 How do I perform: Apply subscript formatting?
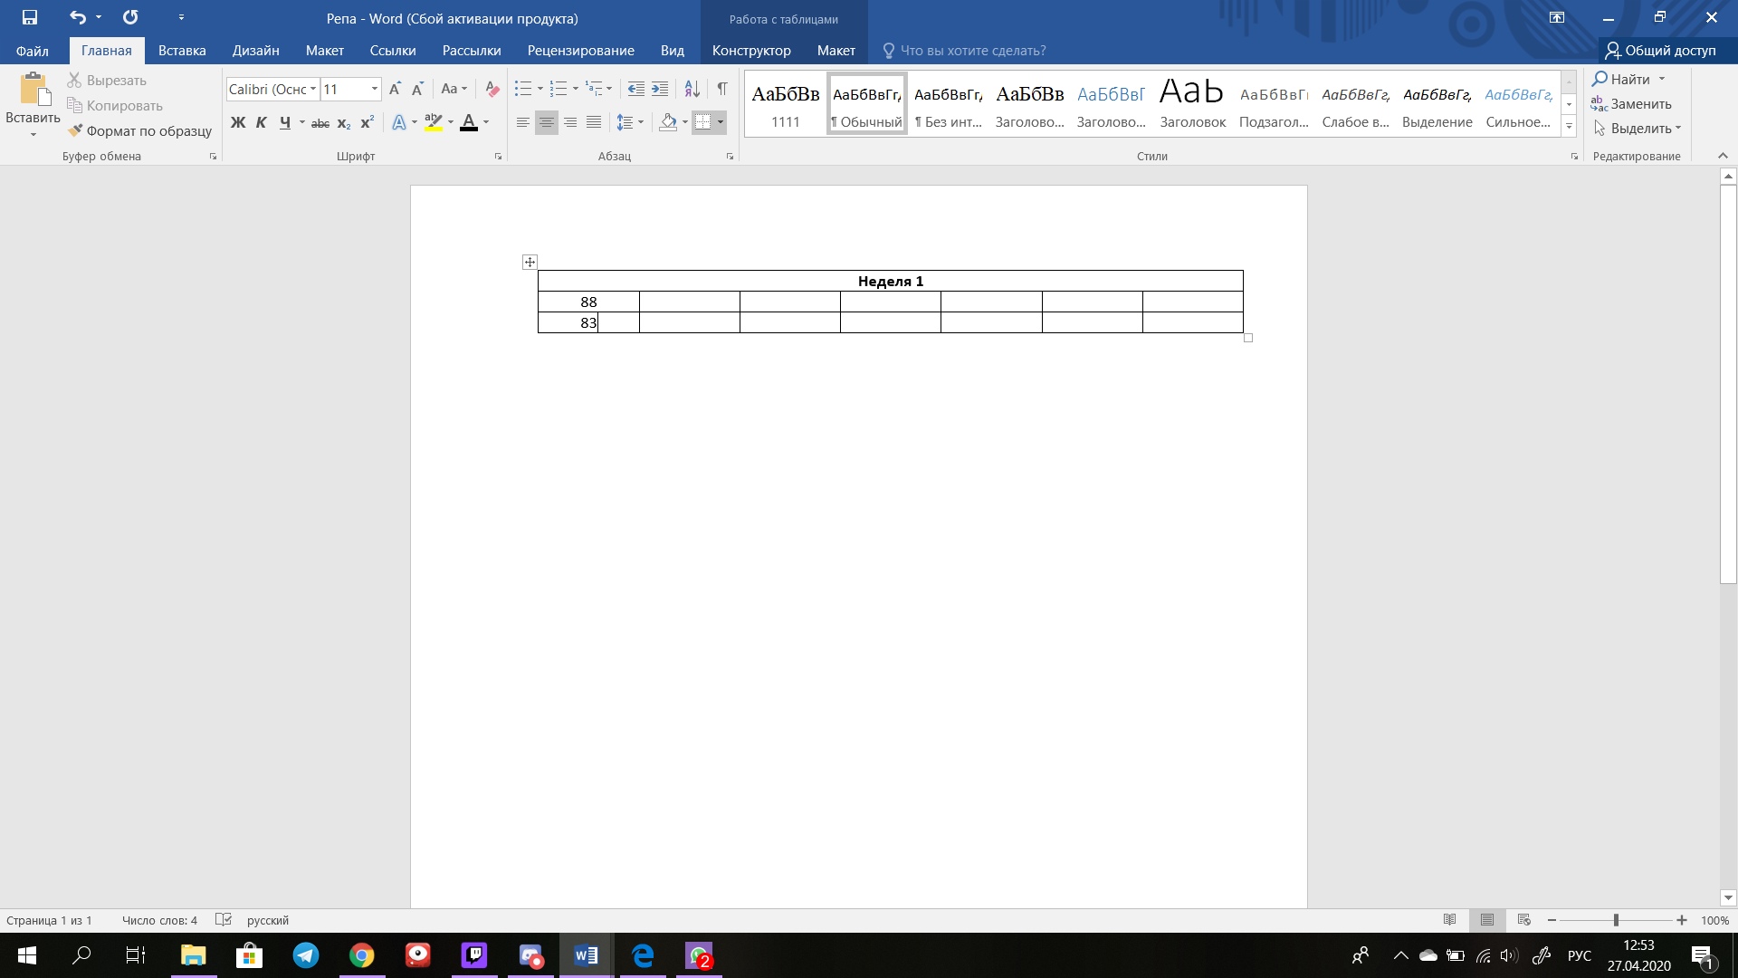(344, 122)
